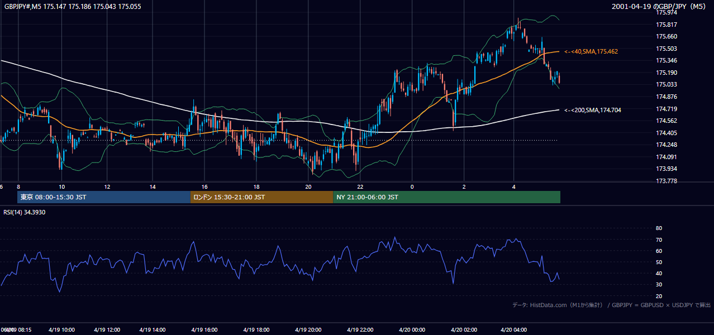
Task: Select the 200 SMA label 174.704
Action: [x=593, y=110]
